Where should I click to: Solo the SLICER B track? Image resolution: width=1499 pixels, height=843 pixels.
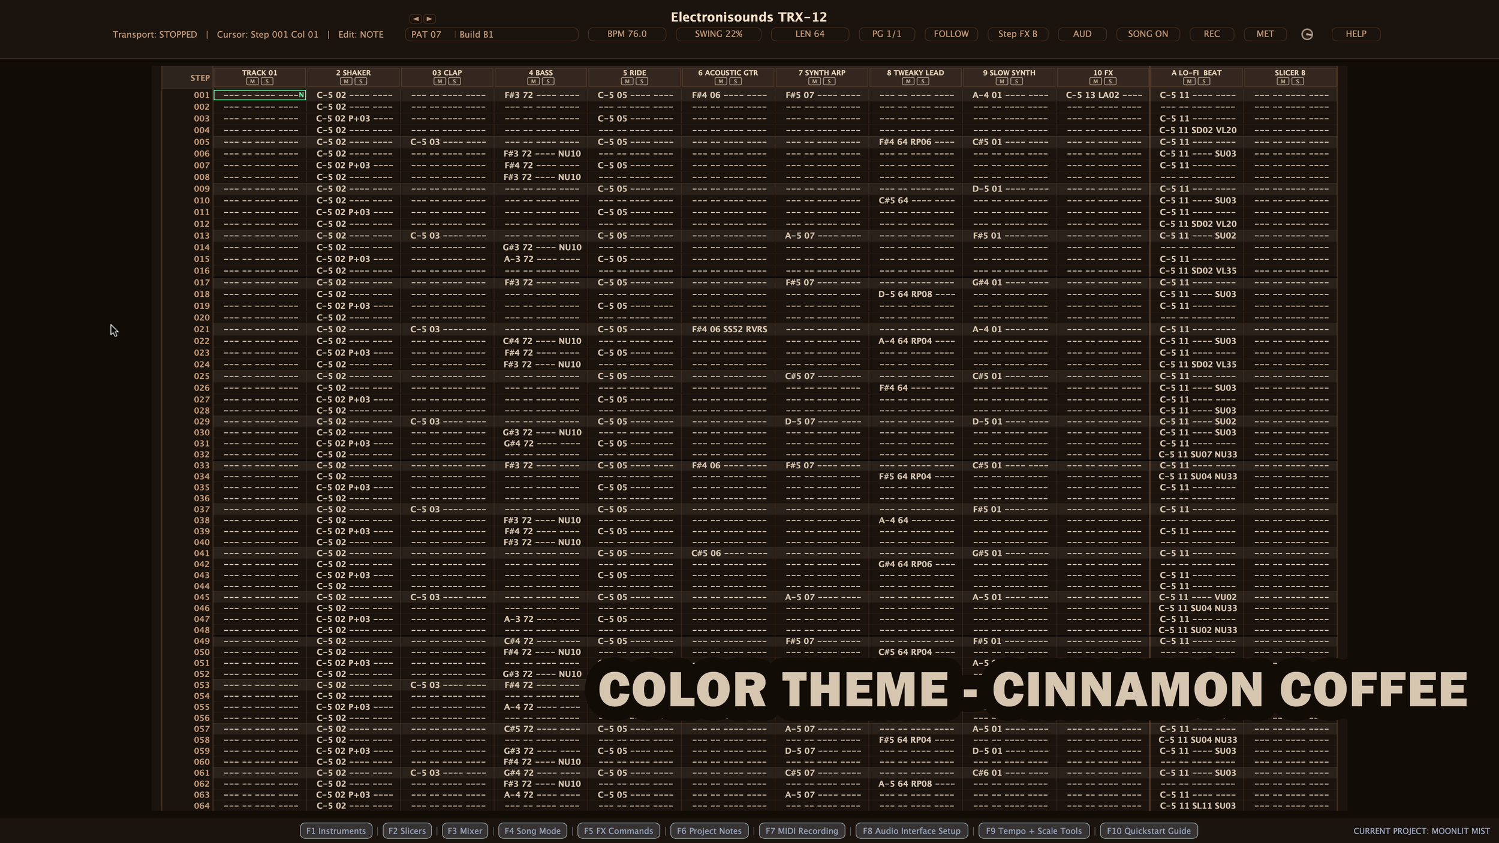point(1298,82)
